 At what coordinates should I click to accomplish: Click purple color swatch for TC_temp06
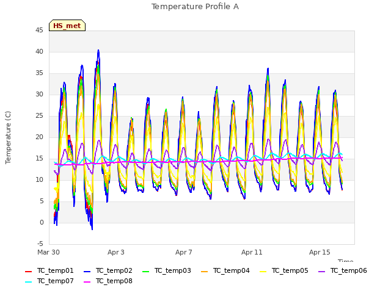pos(322,271)
